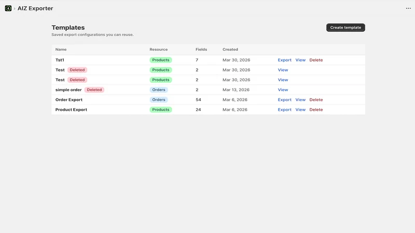Select the Tst1 template name

tap(60, 60)
